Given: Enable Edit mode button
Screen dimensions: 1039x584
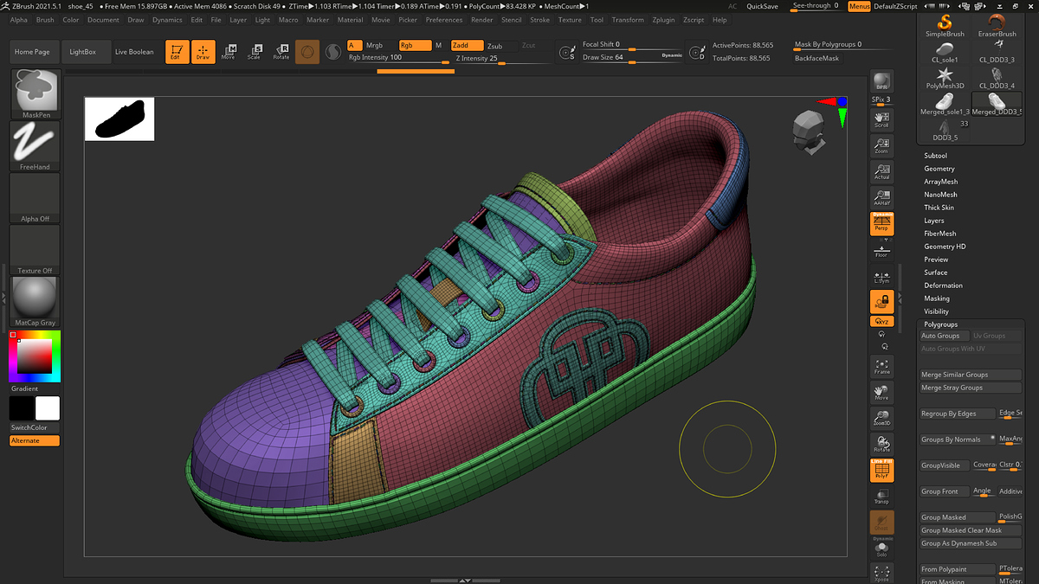Looking at the screenshot, I should click(177, 52).
